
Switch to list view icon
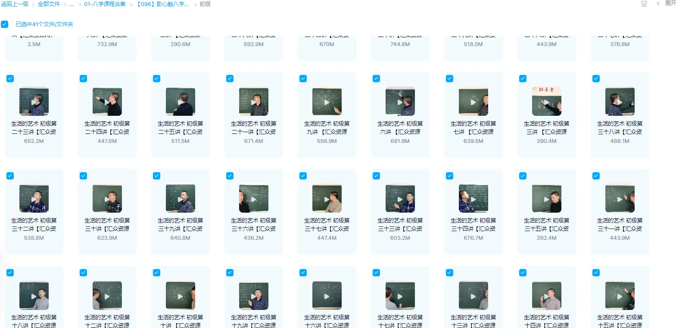[644, 4]
